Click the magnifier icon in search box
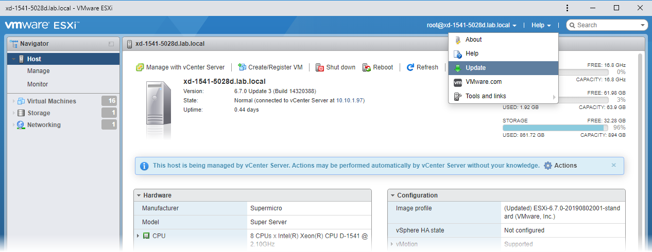The image size is (652, 252). point(572,25)
